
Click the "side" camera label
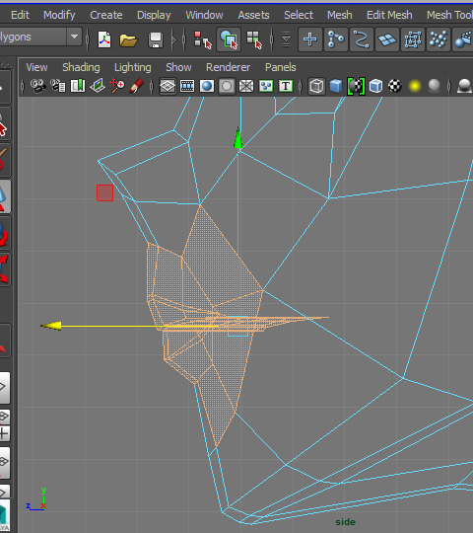point(346,522)
